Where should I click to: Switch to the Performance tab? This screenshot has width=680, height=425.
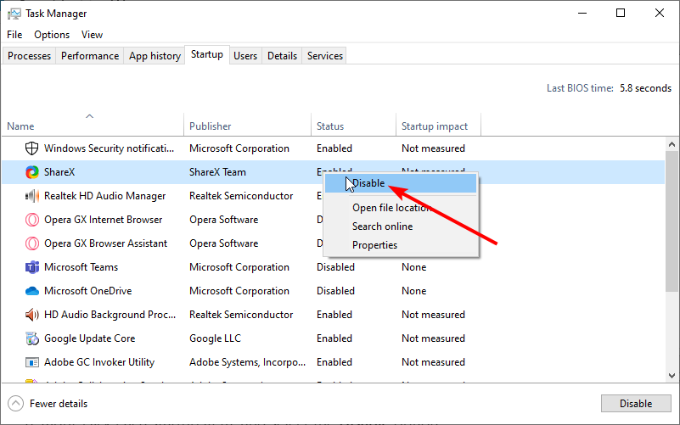point(90,56)
